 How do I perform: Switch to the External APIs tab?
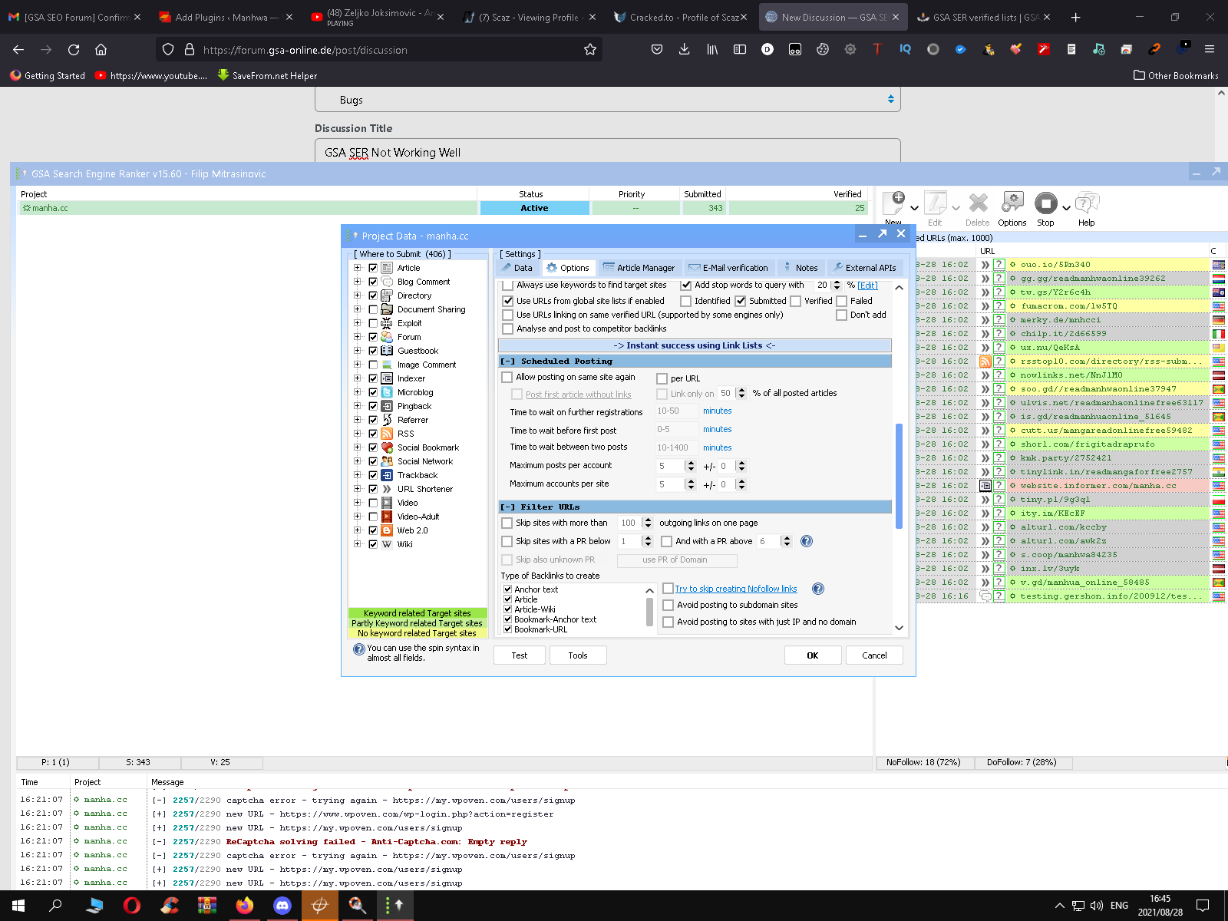click(x=864, y=268)
